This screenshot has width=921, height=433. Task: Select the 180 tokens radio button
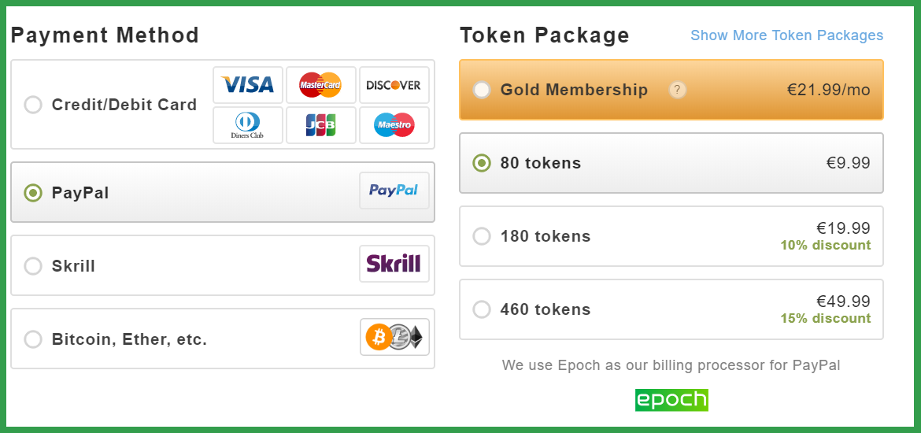tap(482, 236)
